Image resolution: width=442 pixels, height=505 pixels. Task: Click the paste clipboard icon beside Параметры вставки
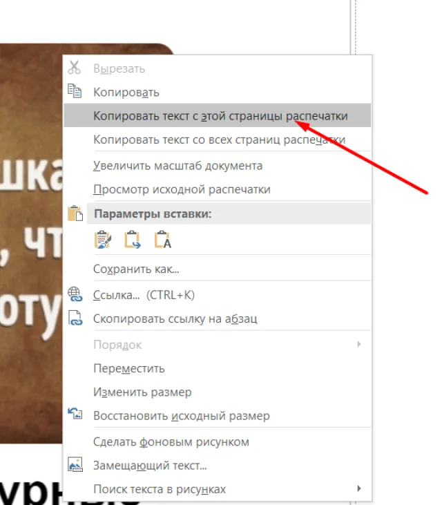pyautogui.click(x=75, y=213)
